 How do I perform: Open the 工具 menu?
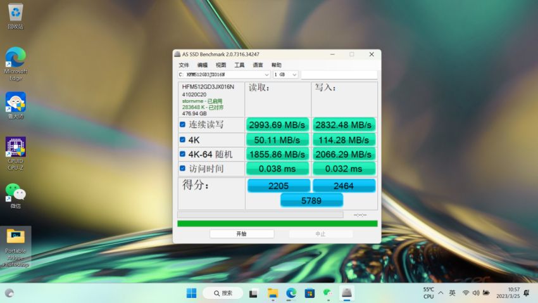[x=239, y=65]
